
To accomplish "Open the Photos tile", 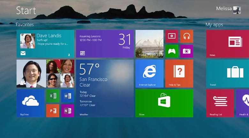I will [149, 44].
